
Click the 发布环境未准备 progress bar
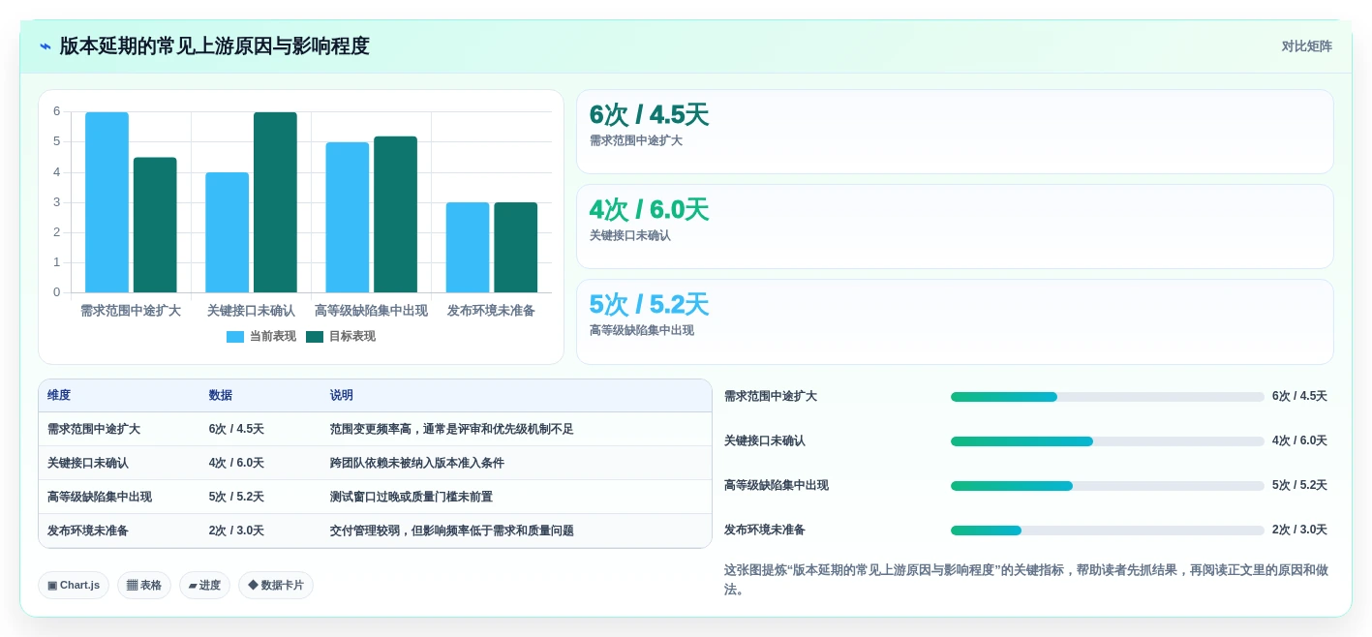1107,531
